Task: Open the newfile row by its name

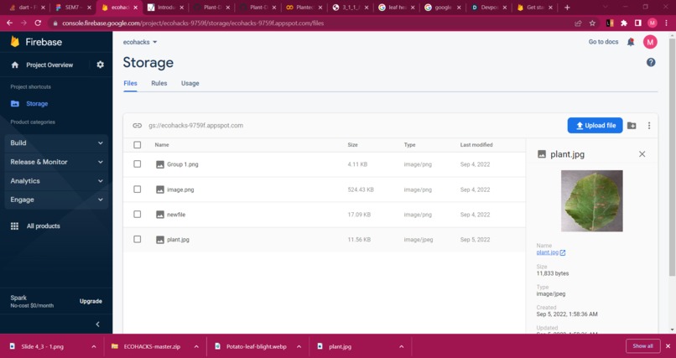Action: 176,215
